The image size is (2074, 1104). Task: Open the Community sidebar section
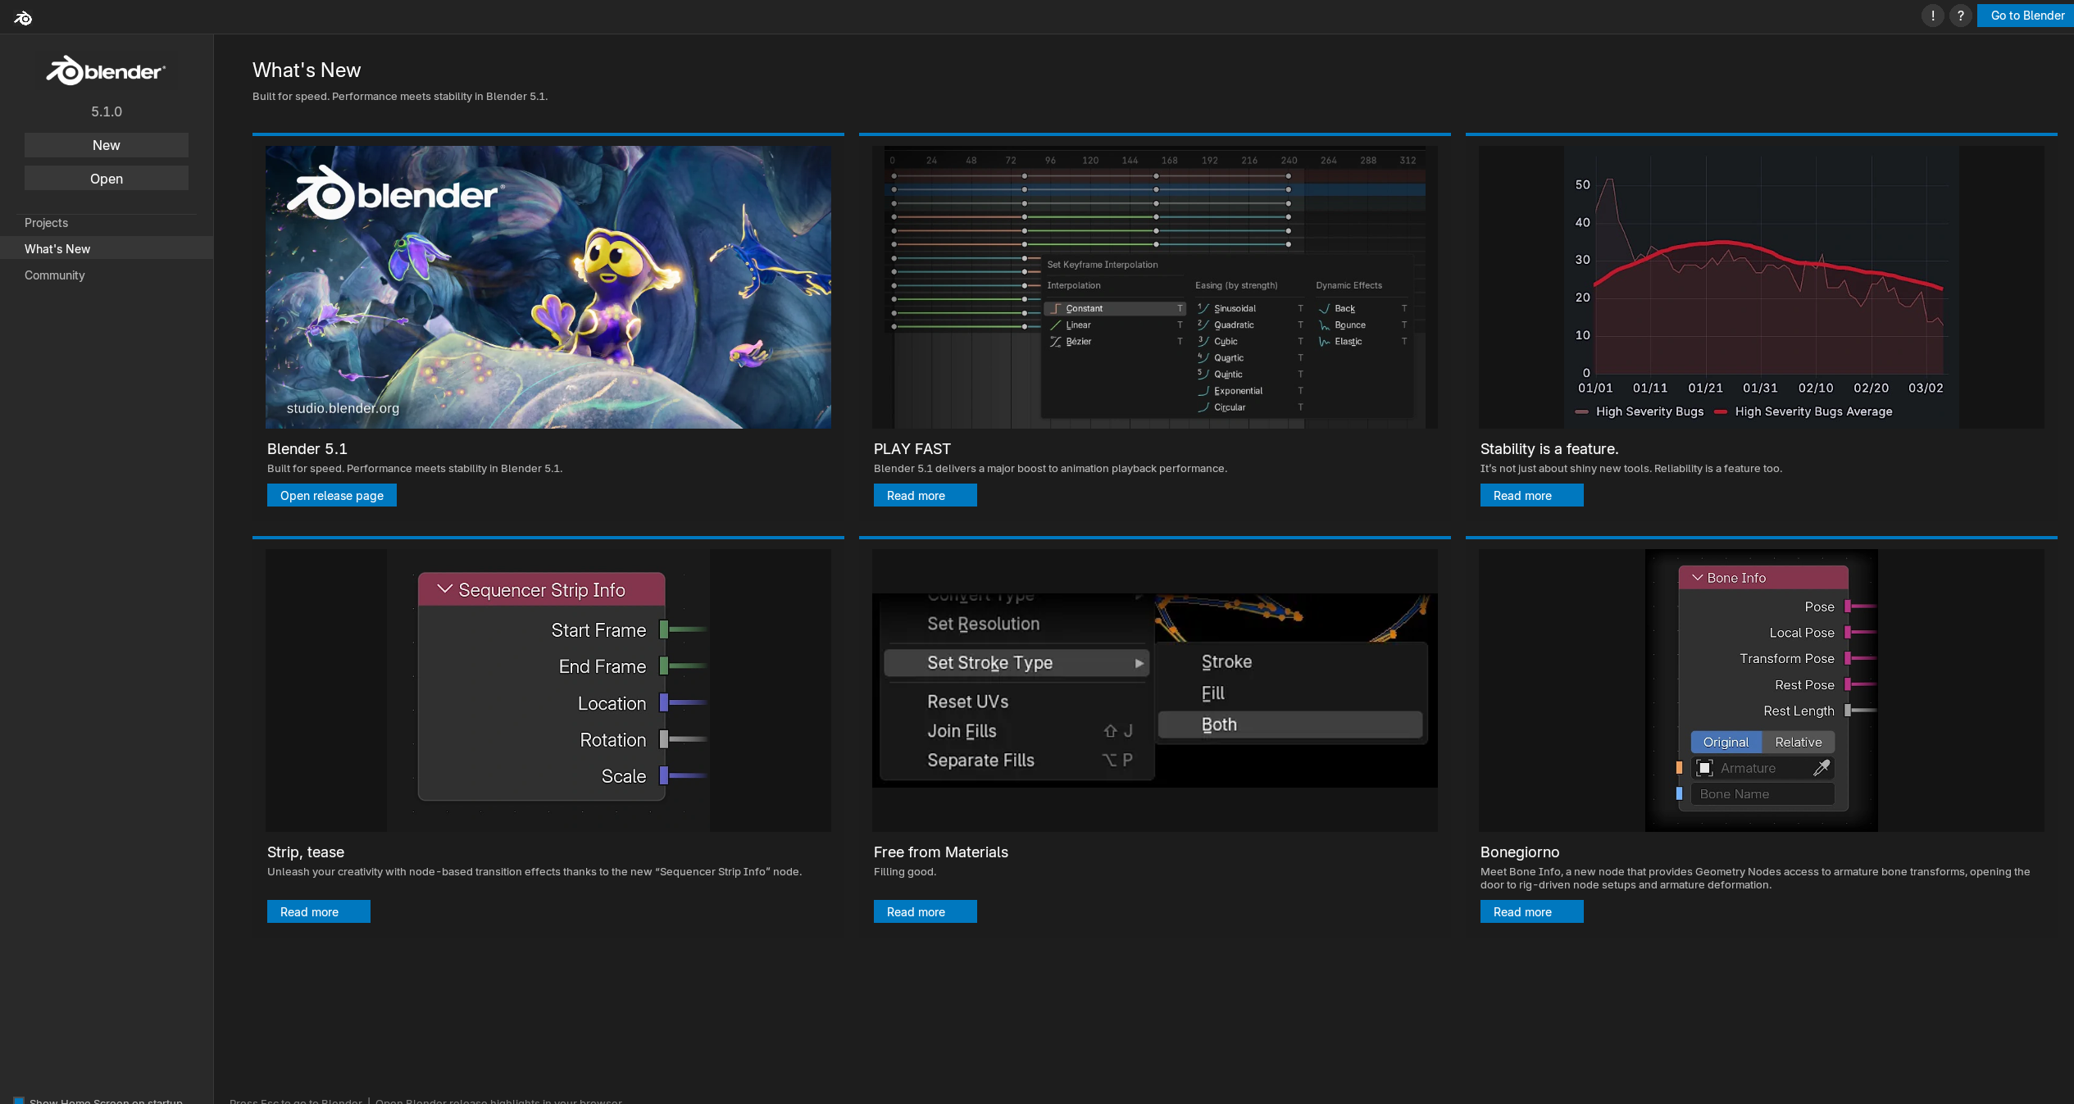(x=54, y=275)
